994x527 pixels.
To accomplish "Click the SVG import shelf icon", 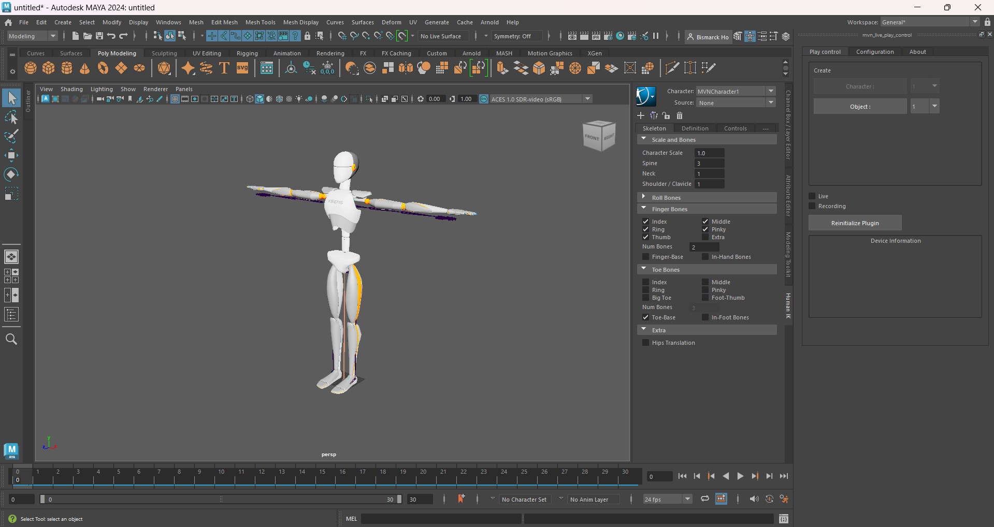I will 242,68.
